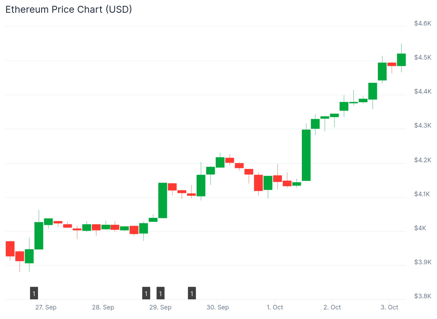The image size is (437, 319).
Task: Click the $3.8K price axis label
Action: (423, 296)
